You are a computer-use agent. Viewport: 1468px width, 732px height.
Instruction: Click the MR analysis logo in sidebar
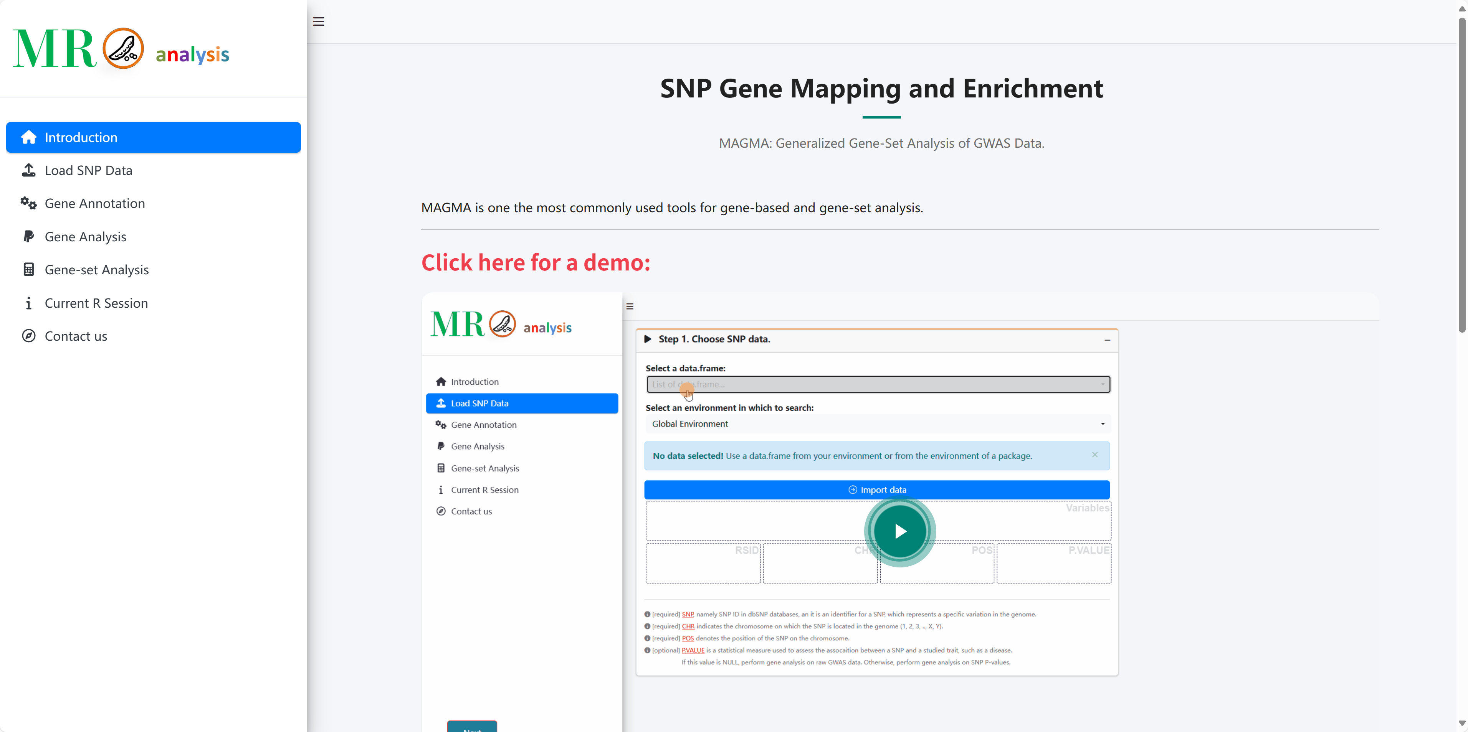[x=121, y=49]
